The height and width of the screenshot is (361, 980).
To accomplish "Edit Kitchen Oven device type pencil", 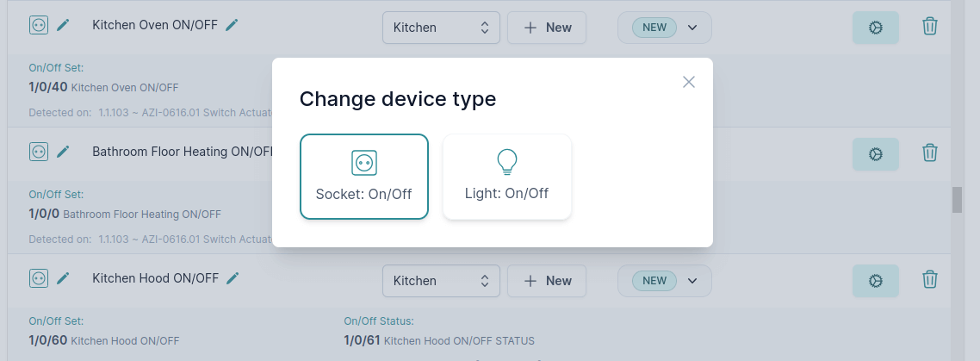I will tap(63, 26).
